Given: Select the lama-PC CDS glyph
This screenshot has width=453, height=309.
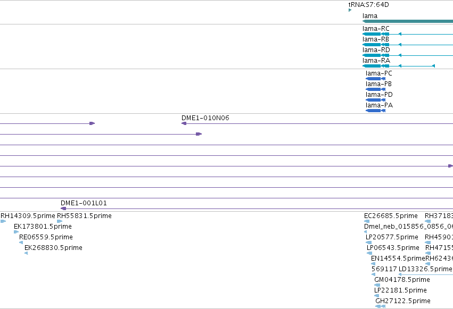Looking at the screenshot, I should point(375,79).
